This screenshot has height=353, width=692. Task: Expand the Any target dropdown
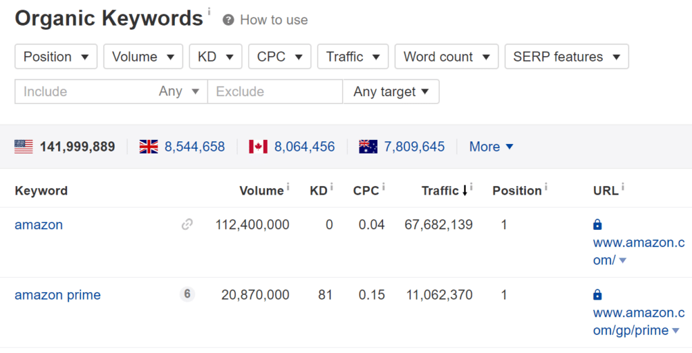click(x=391, y=91)
